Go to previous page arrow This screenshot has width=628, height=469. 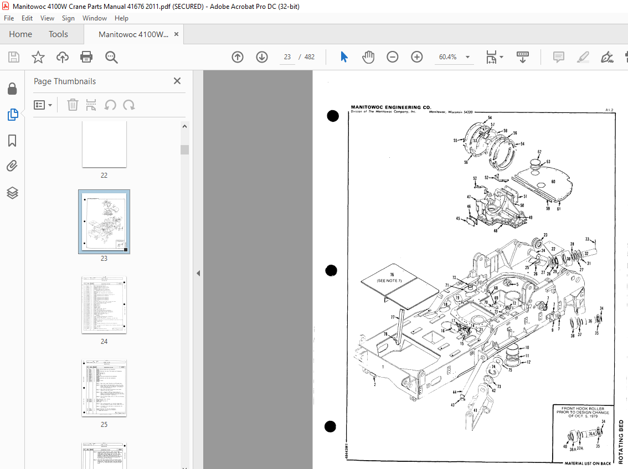pos(238,57)
